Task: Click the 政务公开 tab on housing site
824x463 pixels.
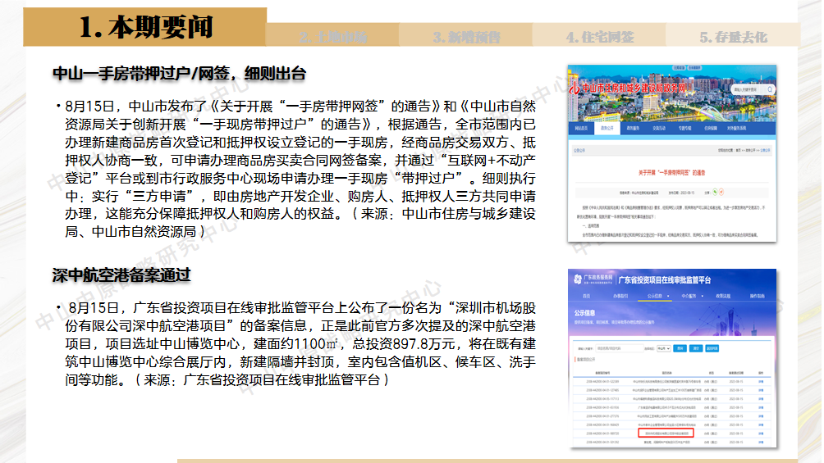Action: pos(607,129)
